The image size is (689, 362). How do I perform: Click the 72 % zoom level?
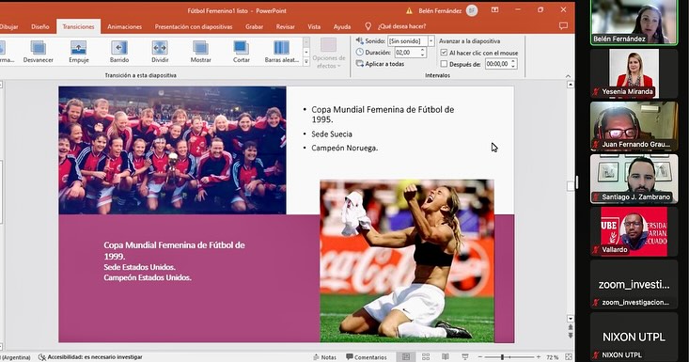(x=552, y=357)
